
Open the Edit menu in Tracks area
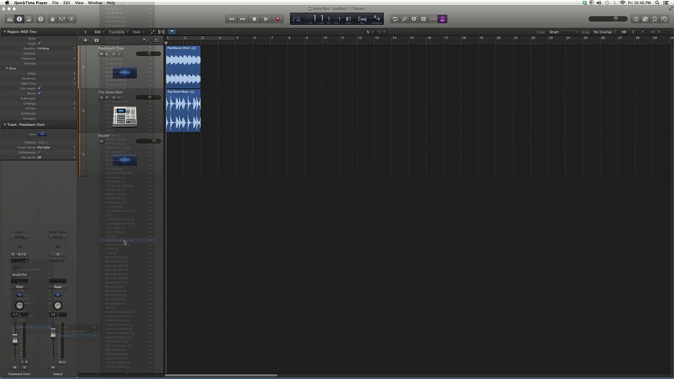pos(98,32)
